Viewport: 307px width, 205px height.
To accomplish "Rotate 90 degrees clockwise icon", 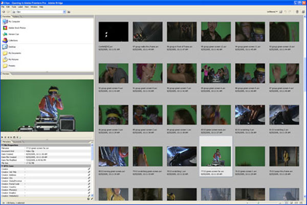I will [x=290, y=12].
